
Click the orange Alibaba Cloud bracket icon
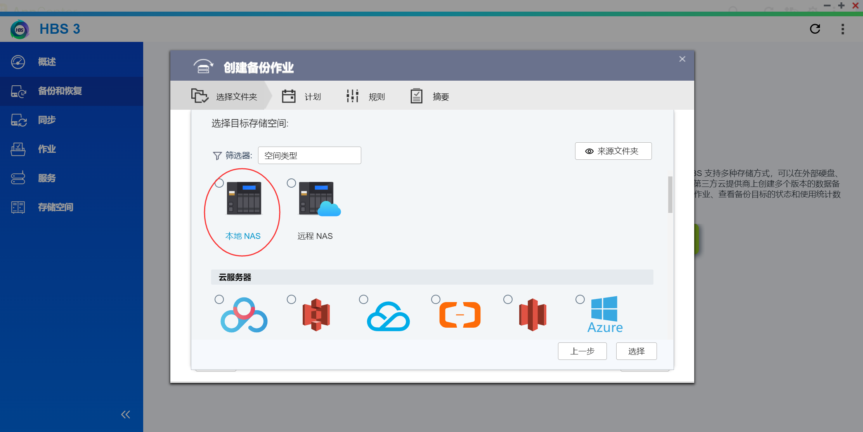[460, 315]
